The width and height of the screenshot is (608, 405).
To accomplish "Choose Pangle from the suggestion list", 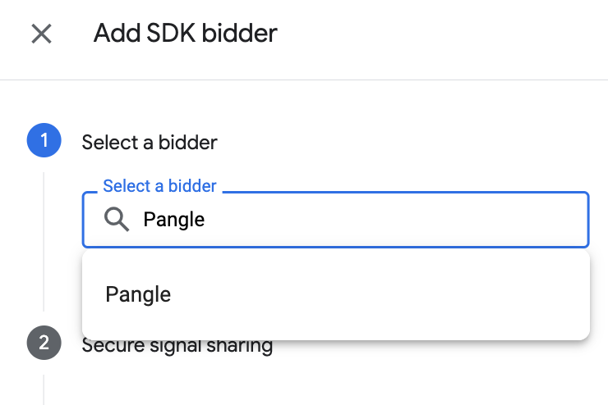I will click(x=138, y=294).
